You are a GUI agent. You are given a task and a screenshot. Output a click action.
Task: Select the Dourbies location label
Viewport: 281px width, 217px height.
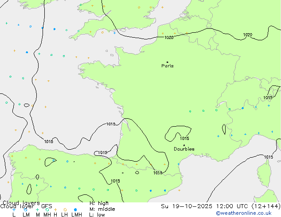[184, 149]
